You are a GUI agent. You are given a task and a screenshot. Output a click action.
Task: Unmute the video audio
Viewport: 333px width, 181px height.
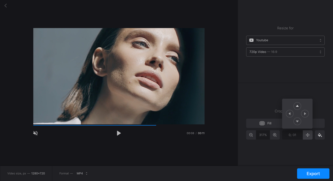tap(35, 133)
